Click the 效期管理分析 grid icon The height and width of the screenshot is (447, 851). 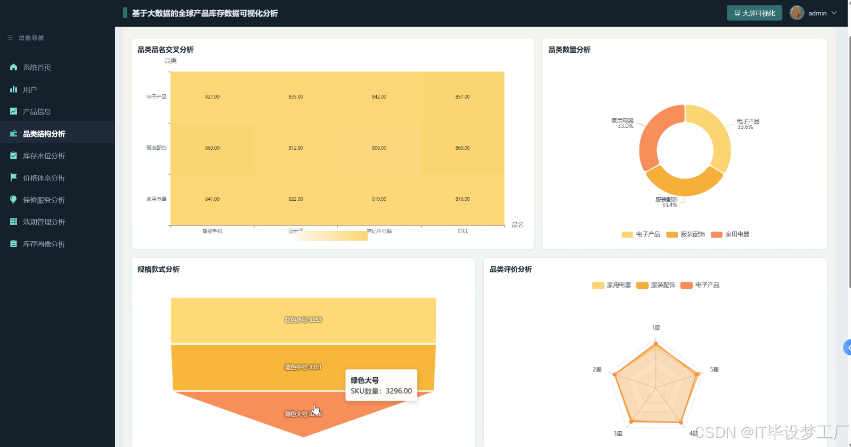(x=14, y=222)
